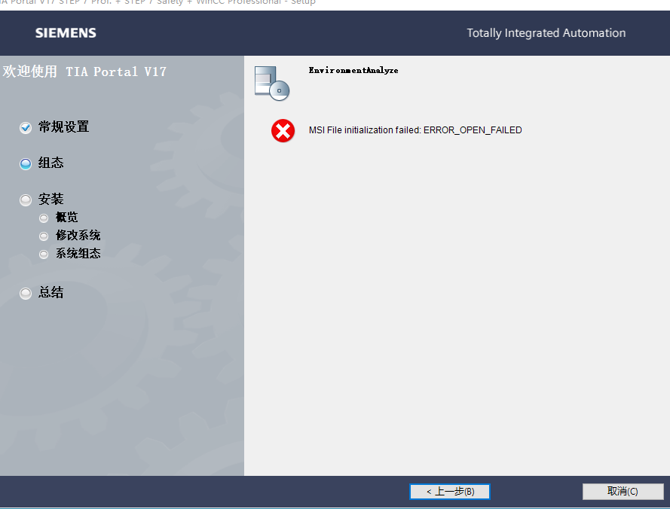
Task: Click the MSI File initialization failed message
Action: (x=415, y=130)
